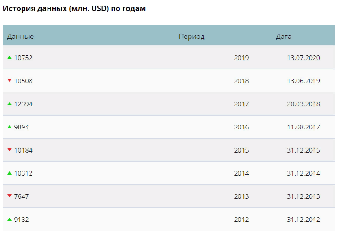Select the value 9132 in the last row

[x=22, y=220]
